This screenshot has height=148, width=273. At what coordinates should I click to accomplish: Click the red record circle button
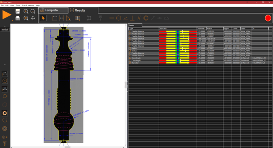(x=268, y=18)
